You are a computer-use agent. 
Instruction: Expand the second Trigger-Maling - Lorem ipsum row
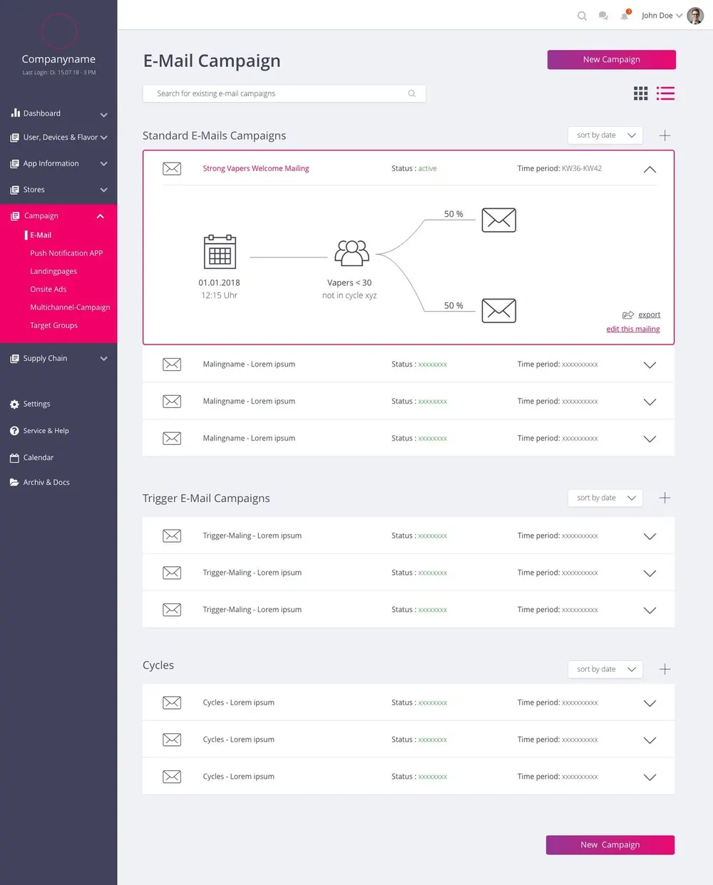(650, 573)
